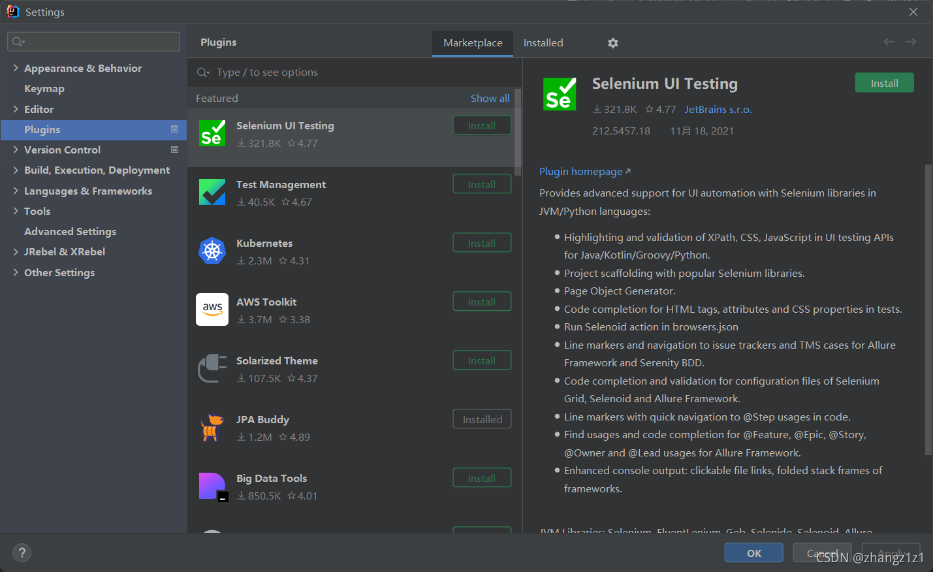This screenshot has height=572, width=933.
Task: Click the plugins settings gear icon
Action: click(612, 43)
